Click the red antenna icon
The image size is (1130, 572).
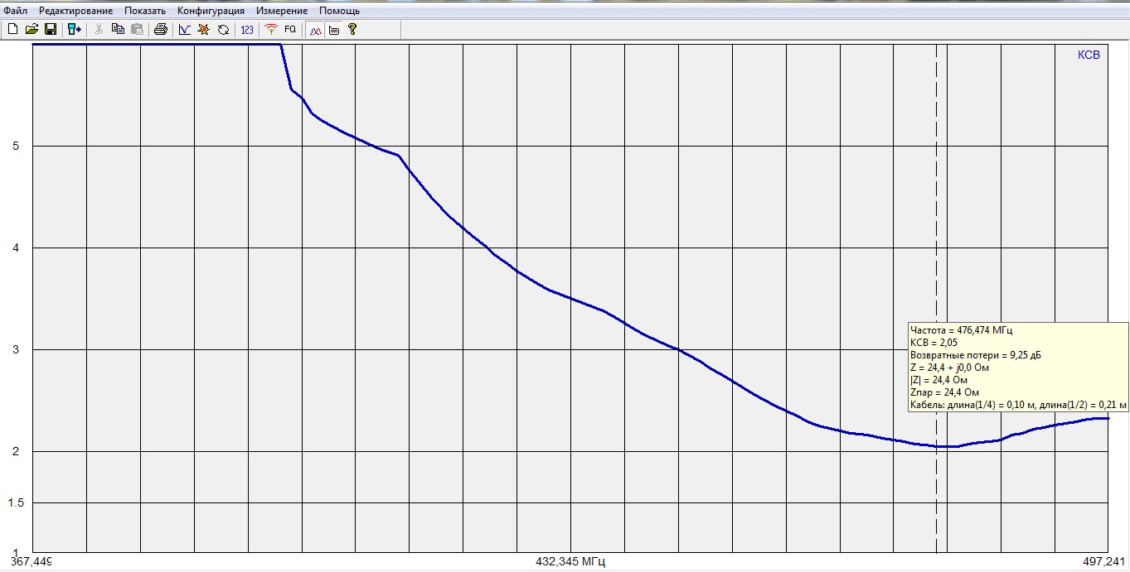click(271, 29)
